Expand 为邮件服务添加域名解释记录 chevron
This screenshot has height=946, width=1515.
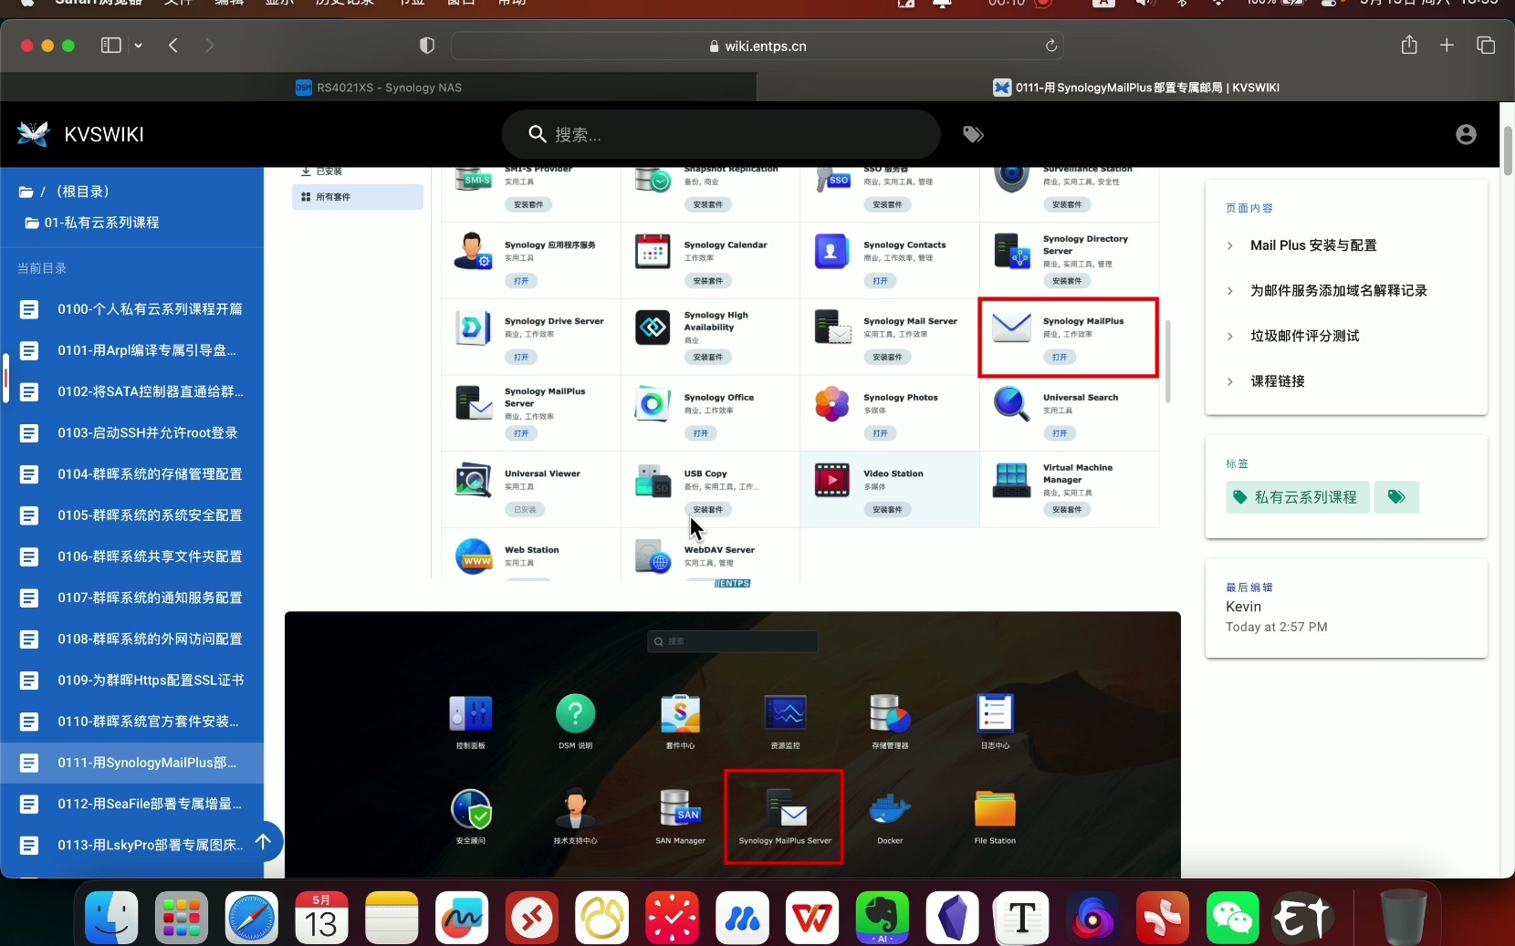[x=1230, y=291]
